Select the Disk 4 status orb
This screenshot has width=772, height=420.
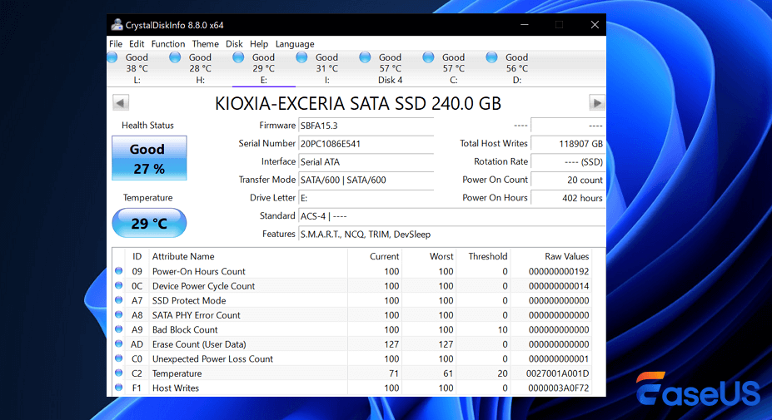tap(365, 57)
